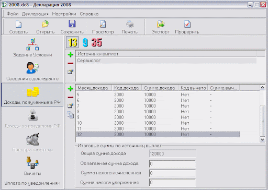268x190 pixels.
Task: Select income row for month 12
Action: 158,134
